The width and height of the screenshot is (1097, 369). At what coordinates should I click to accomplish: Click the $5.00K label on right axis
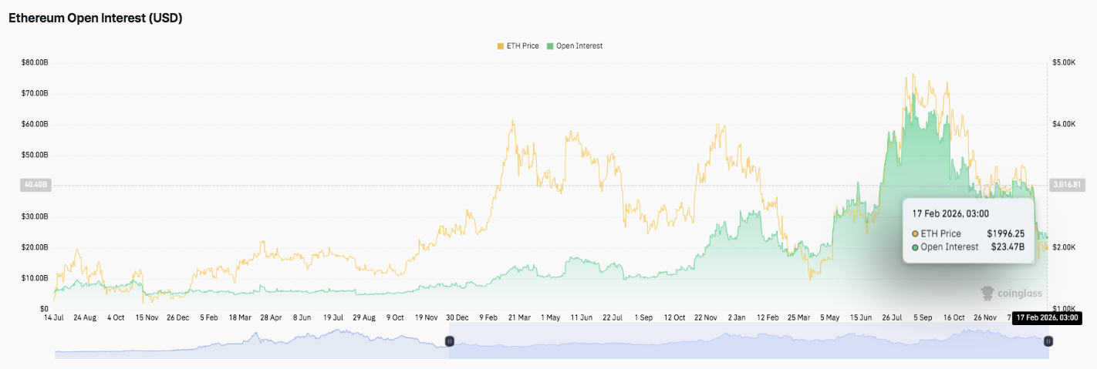(x=1064, y=62)
